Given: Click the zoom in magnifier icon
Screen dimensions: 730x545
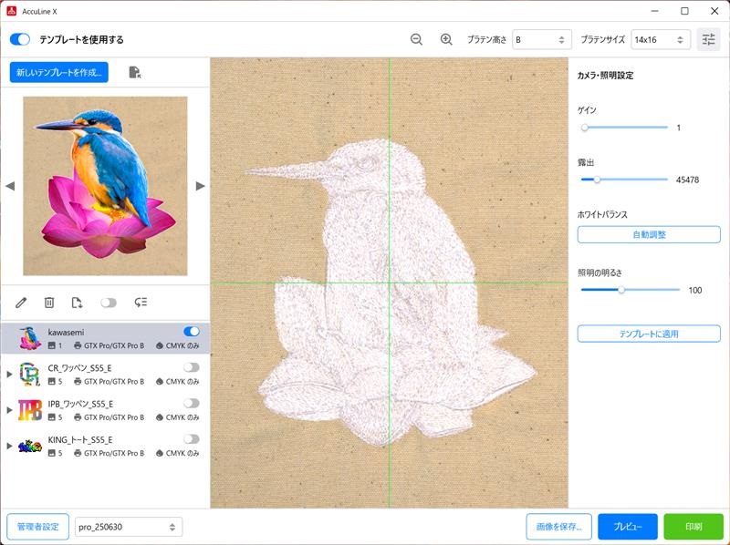Looking at the screenshot, I should pyautogui.click(x=446, y=39).
